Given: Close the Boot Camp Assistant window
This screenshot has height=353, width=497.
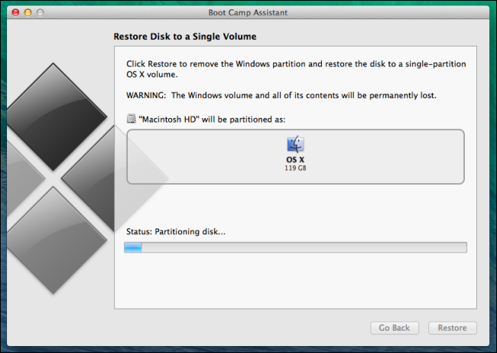Looking at the screenshot, I should 15,12.
